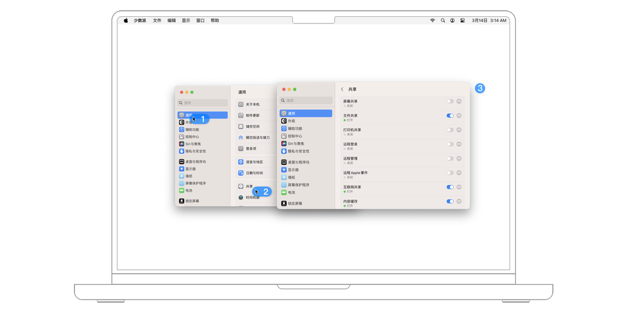Disable the 互联网共享 toggle
This screenshot has height=313, width=627.
450,187
